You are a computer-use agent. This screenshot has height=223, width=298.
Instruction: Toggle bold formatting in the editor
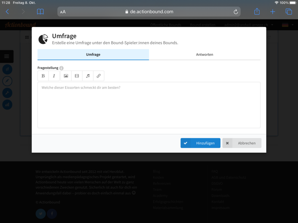(x=43, y=76)
